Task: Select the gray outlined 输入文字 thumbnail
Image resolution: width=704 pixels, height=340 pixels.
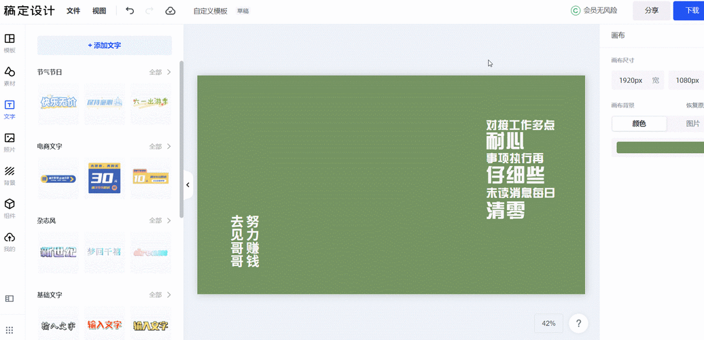Action: (x=58, y=324)
